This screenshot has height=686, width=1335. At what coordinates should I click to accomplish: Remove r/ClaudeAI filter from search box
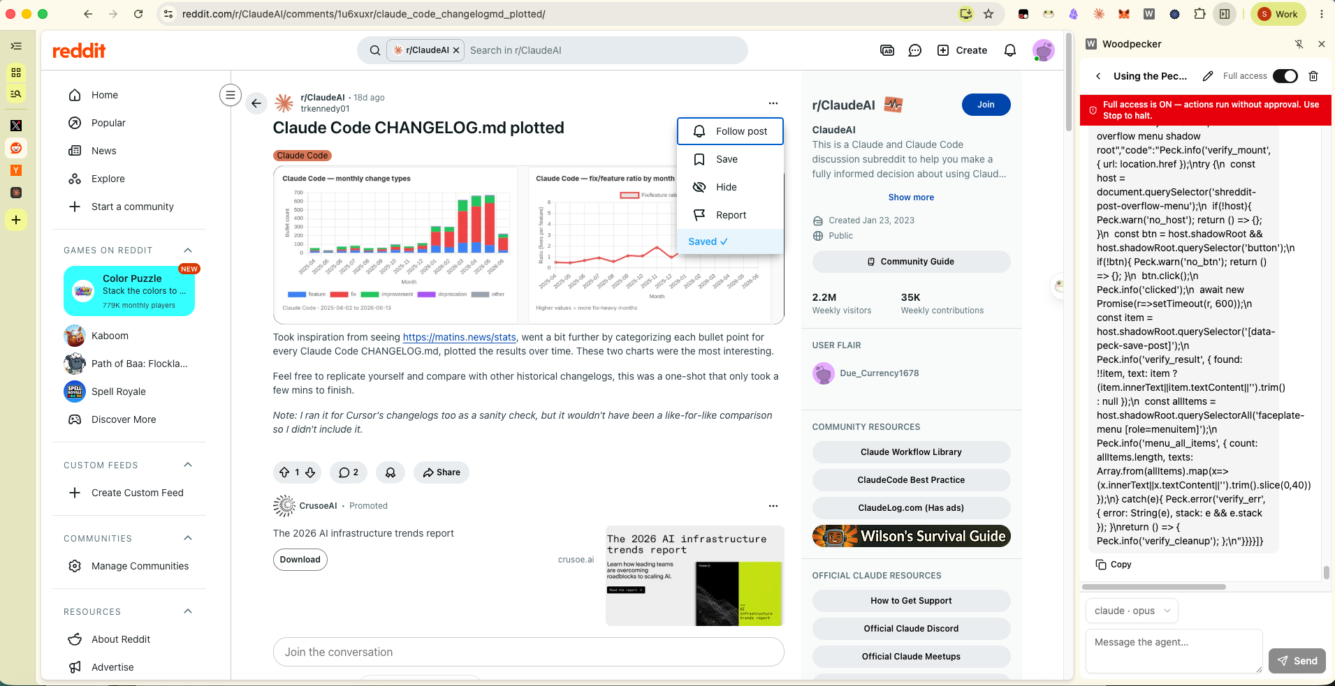(456, 50)
